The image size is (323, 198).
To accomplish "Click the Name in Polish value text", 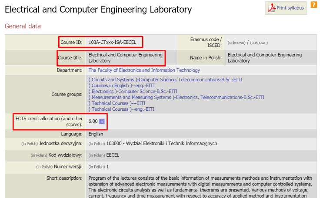I will pyautogui.click(x=265, y=58).
